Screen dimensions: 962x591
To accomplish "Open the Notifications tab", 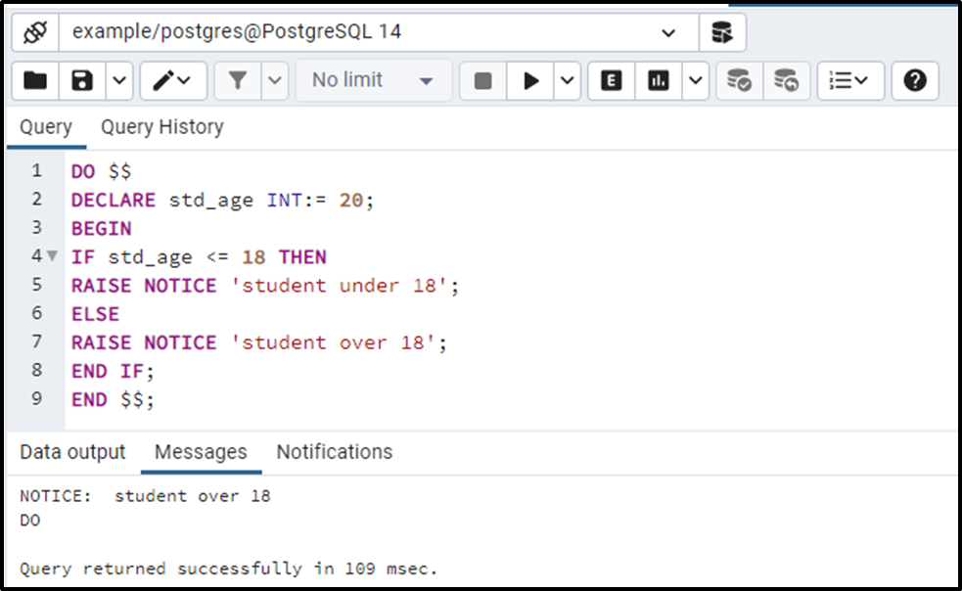I will 334,452.
